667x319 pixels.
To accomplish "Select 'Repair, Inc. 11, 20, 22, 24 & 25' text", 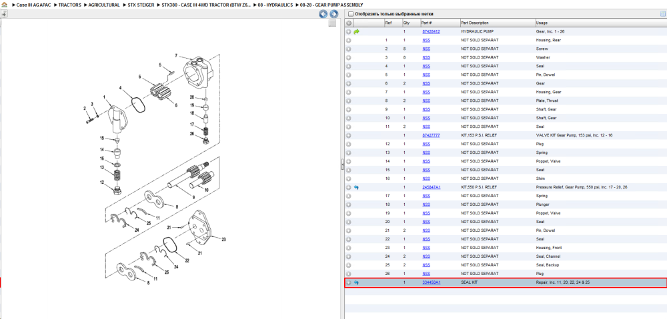I will [563, 282].
